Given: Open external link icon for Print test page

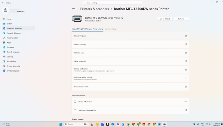Looking at the screenshot, I should [x=186, y=53].
